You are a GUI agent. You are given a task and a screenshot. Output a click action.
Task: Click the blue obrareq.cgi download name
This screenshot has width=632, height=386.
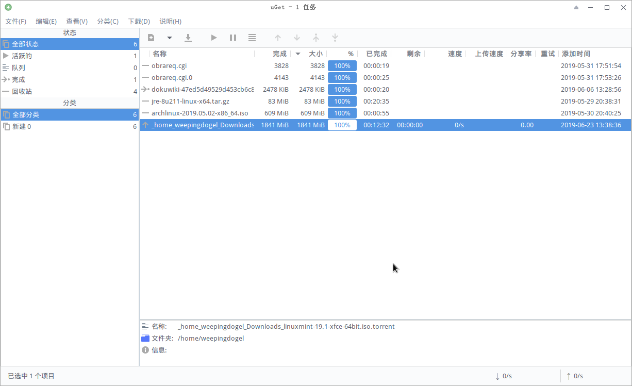click(x=170, y=65)
